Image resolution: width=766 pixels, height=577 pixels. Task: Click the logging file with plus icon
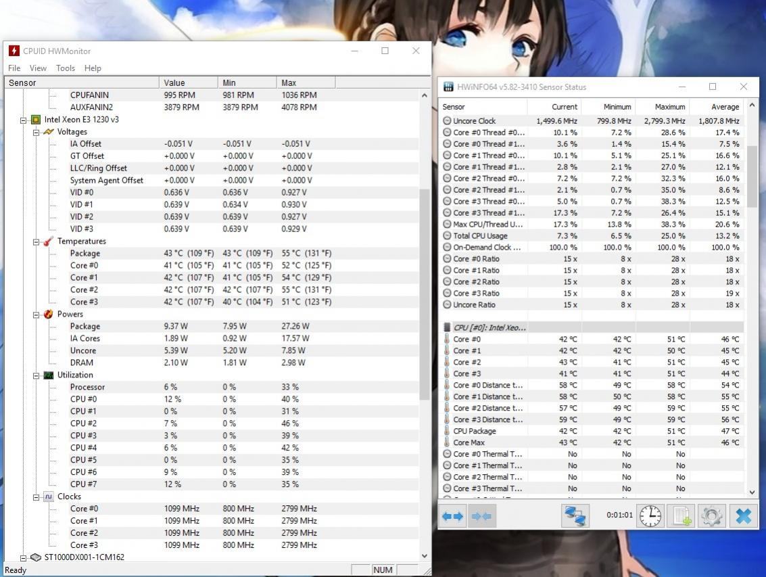click(681, 516)
